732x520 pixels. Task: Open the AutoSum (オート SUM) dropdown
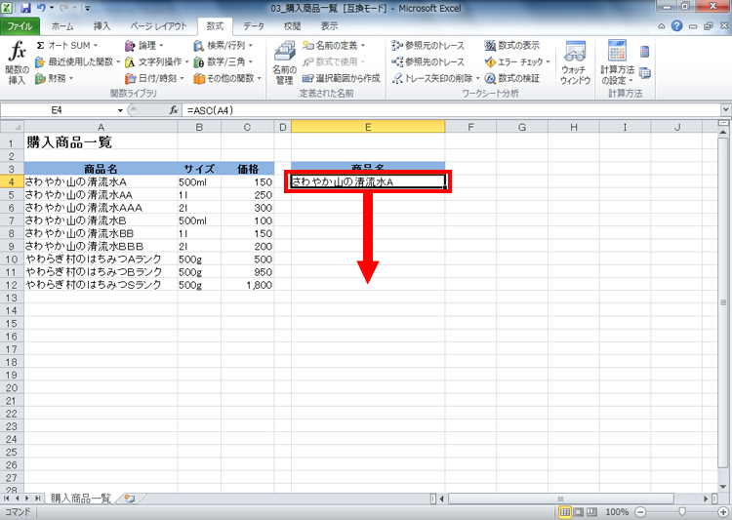pyautogui.click(x=67, y=46)
